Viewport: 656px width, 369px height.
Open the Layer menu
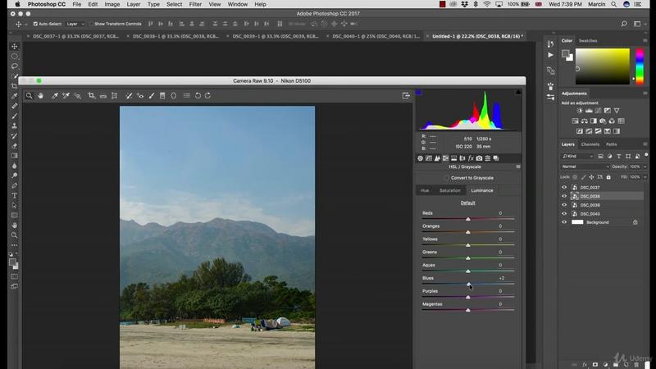(134, 4)
